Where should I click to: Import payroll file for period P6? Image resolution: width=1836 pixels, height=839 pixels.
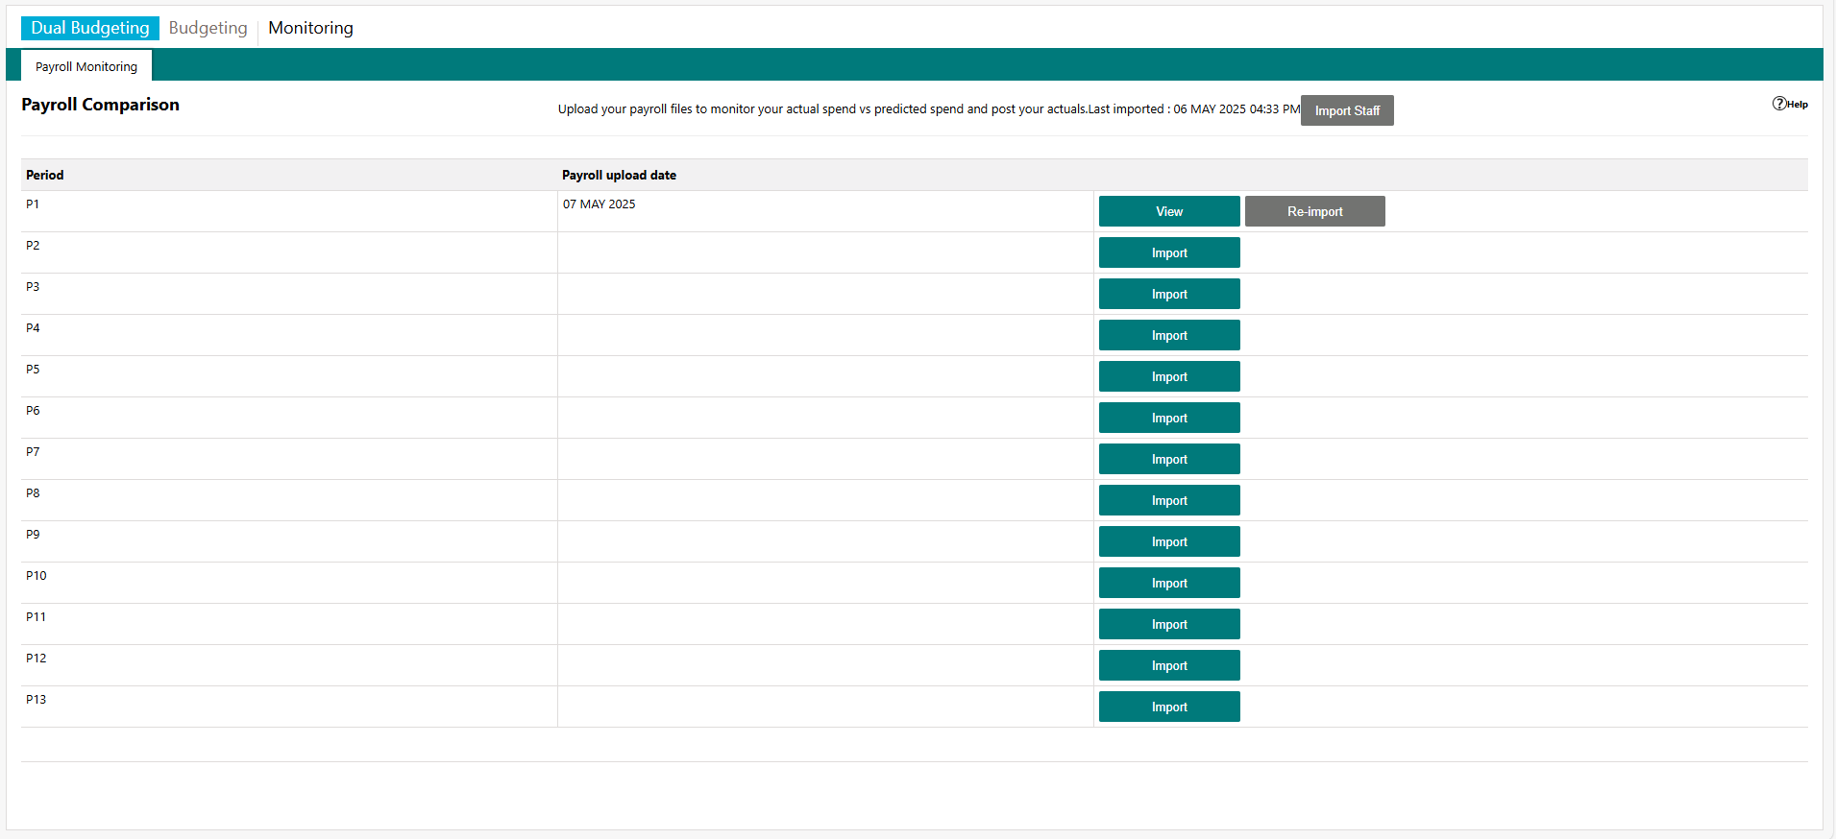click(1169, 418)
